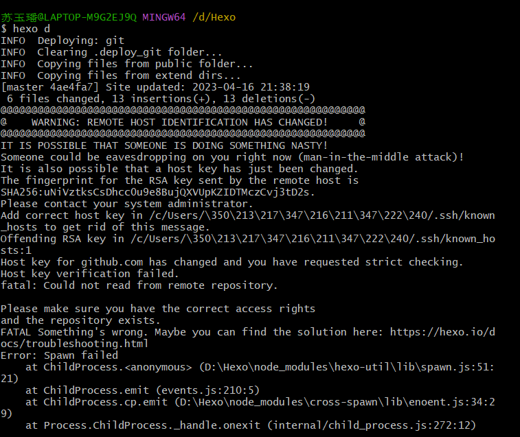Screen dimensions: 520x437
Task: Click the enoent.js stack trace line
Action: point(260,402)
